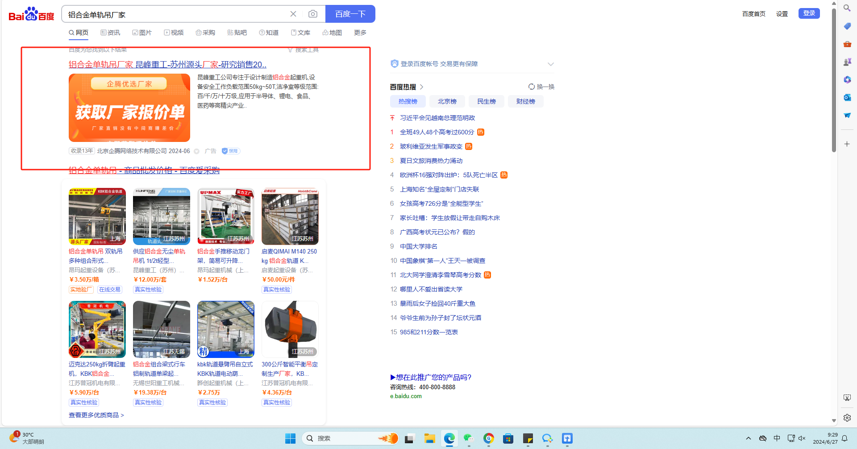Open Games chess icon in sidebar
857x449 pixels.
(847, 62)
